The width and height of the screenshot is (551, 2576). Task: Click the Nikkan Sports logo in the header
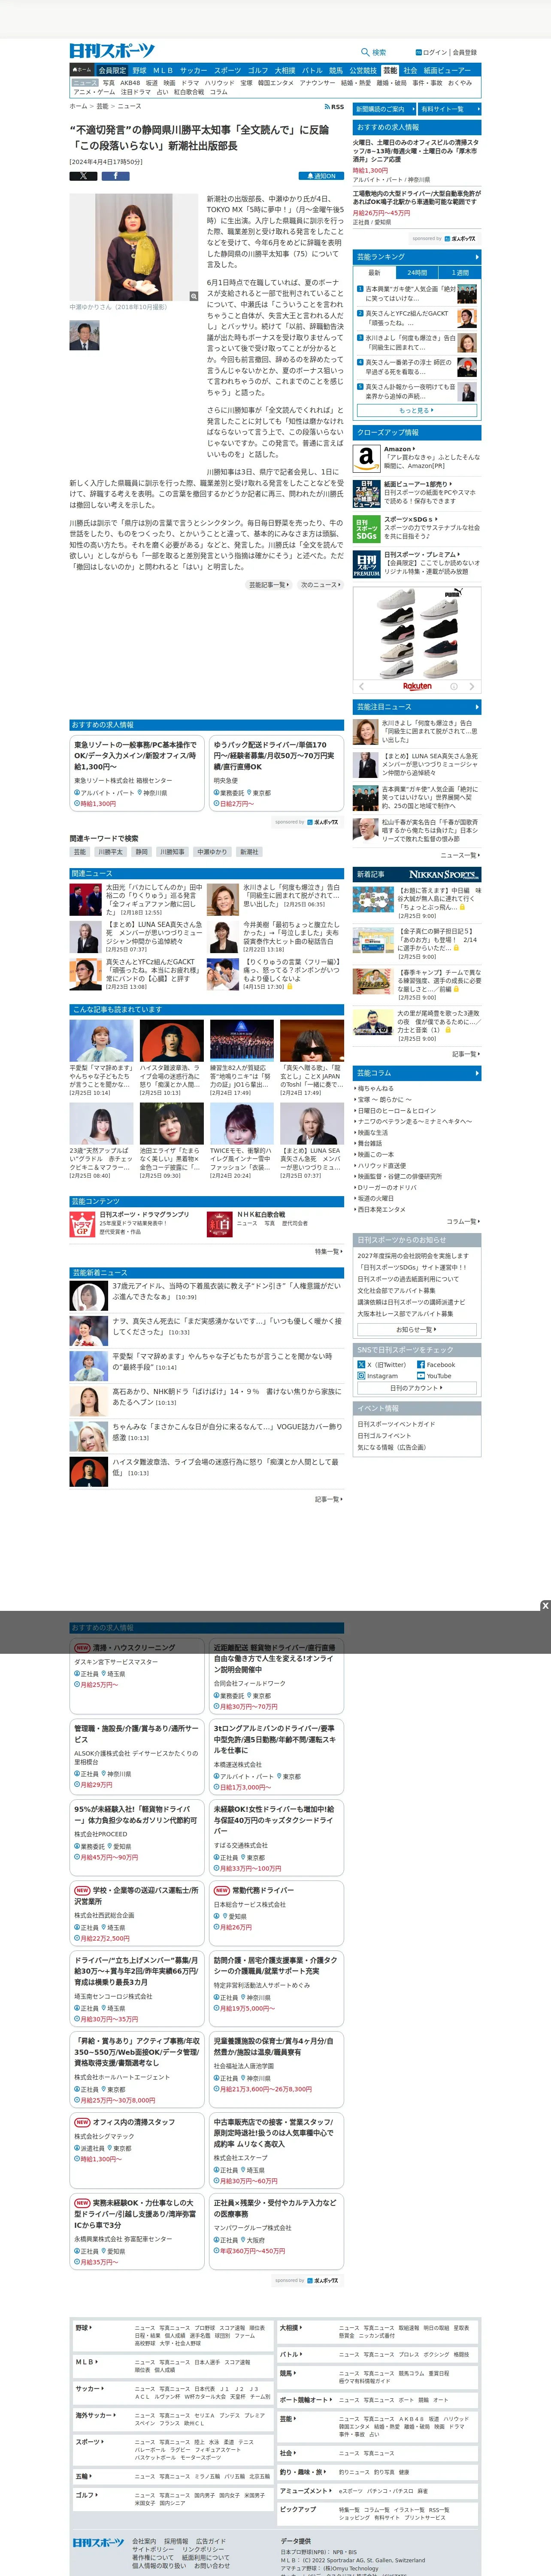click(112, 51)
